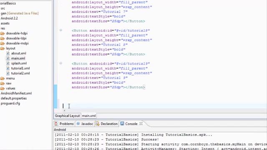Open the values folder
Viewport: 267px width, 150px height.
coord(10,88)
